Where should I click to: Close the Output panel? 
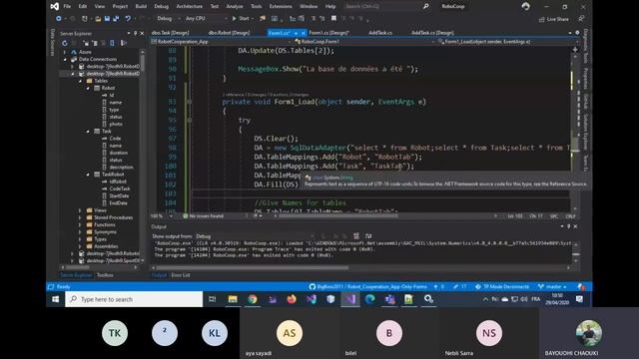click(x=575, y=226)
